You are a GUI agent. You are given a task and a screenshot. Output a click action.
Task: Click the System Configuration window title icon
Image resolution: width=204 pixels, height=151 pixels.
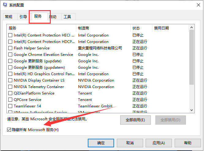coord(5,5)
